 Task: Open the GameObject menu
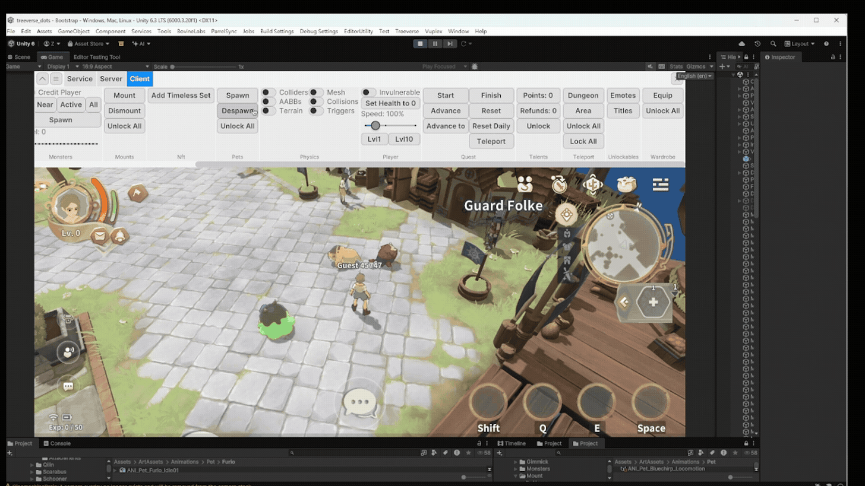coord(74,31)
